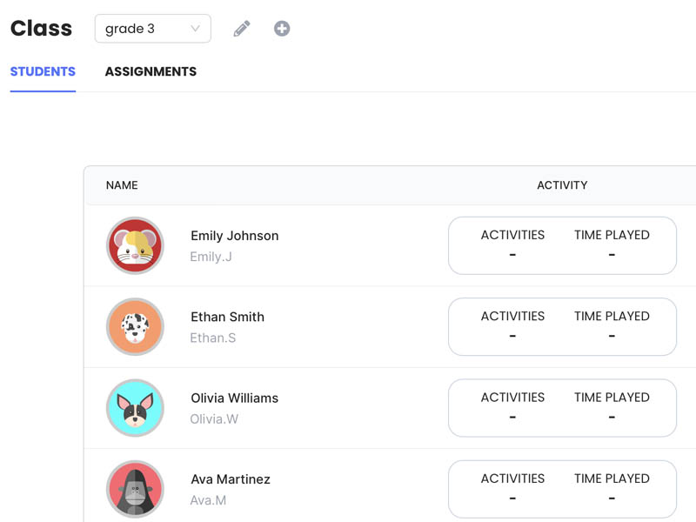696x522 pixels.
Task: Click the dropdown chevron arrow beside grade 3
Action: [x=195, y=29]
